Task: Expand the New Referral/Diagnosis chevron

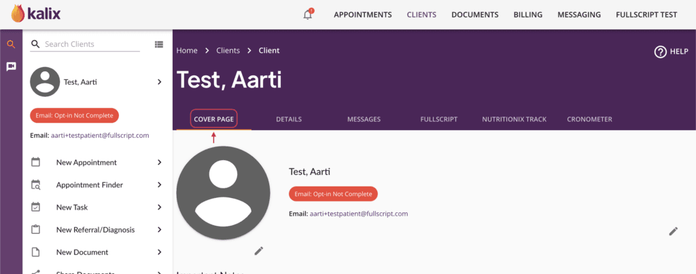Action: click(x=160, y=230)
